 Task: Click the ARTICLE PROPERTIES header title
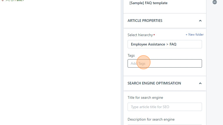[145, 21]
